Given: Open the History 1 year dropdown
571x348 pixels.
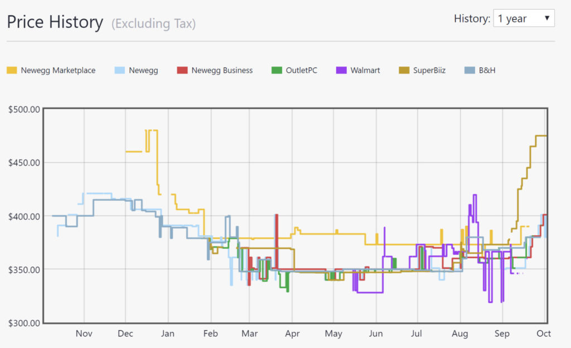Looking at the screenshot, I should tap(524, 19).
